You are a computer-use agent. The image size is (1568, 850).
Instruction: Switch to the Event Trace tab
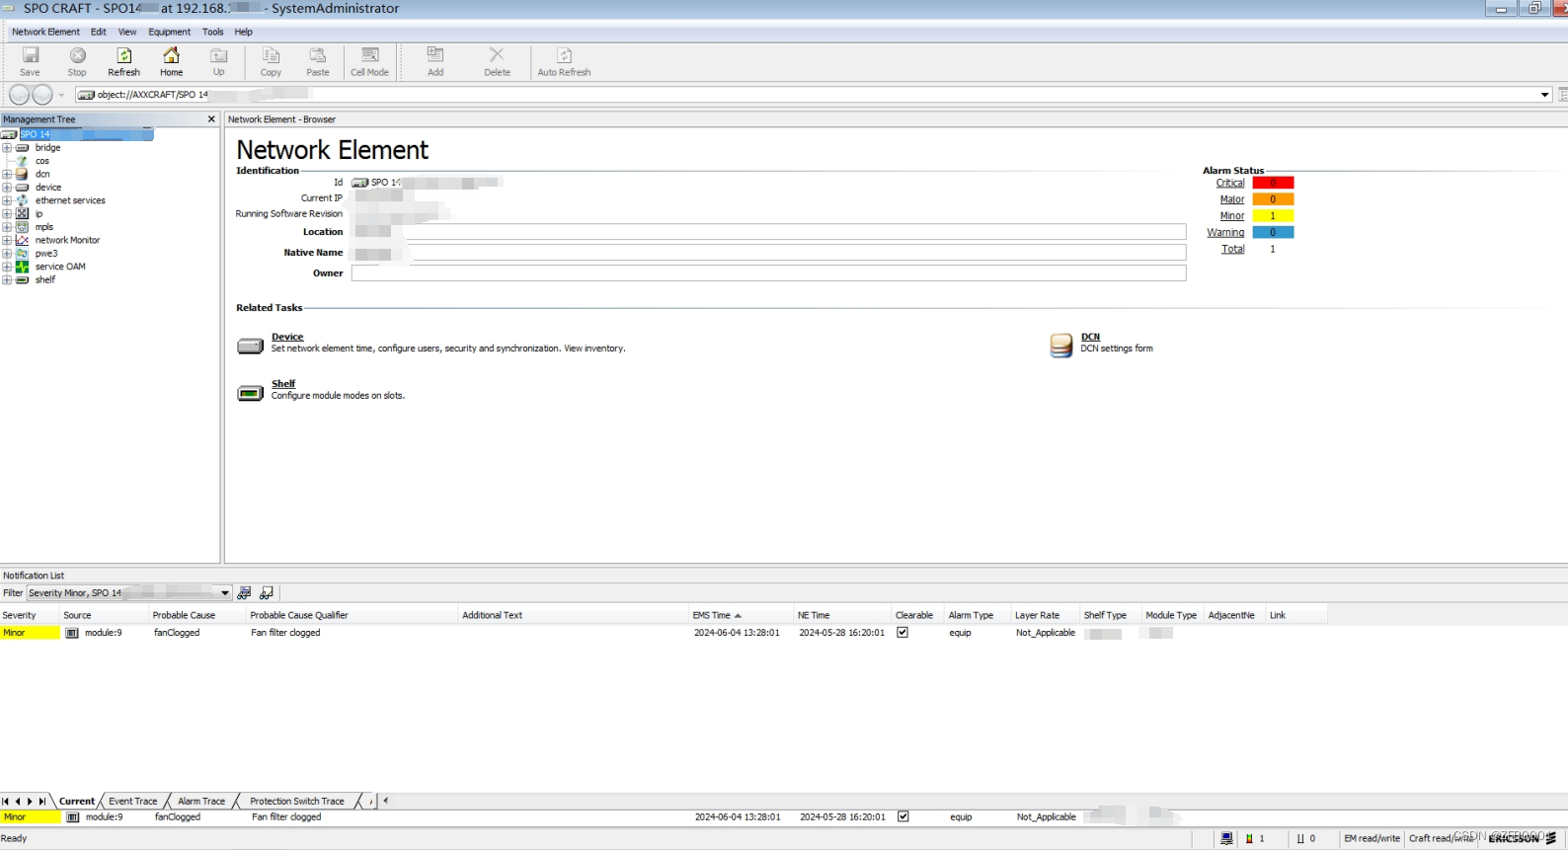[133, 802]
